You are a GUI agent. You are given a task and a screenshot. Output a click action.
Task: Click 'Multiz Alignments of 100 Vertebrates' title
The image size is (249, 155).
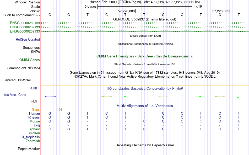coord(145,106)
